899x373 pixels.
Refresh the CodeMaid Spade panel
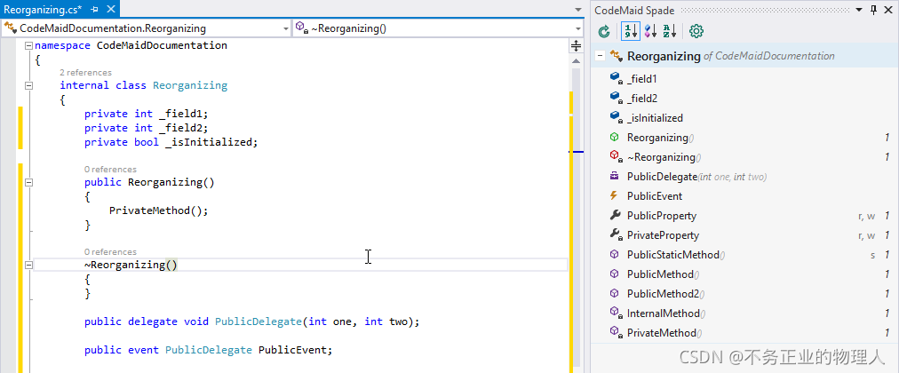604,31
